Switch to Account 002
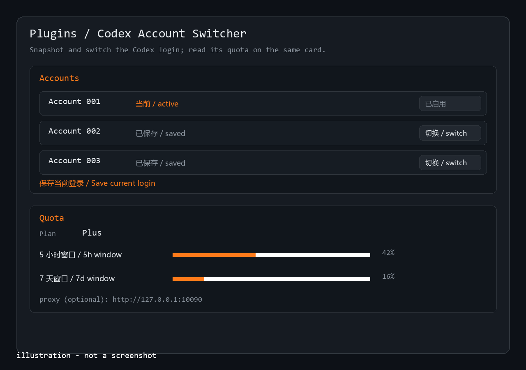Screen dimensions: 526x370 click(450, 133)
